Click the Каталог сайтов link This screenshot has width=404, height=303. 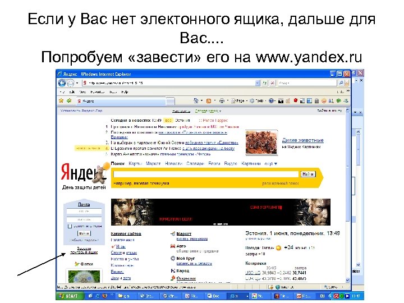click(126, 233)
